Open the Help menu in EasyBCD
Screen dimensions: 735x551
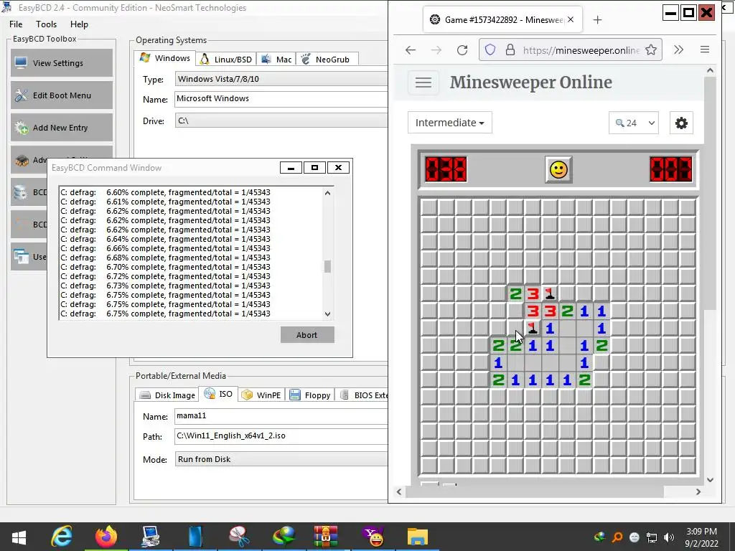coord(79,24)
